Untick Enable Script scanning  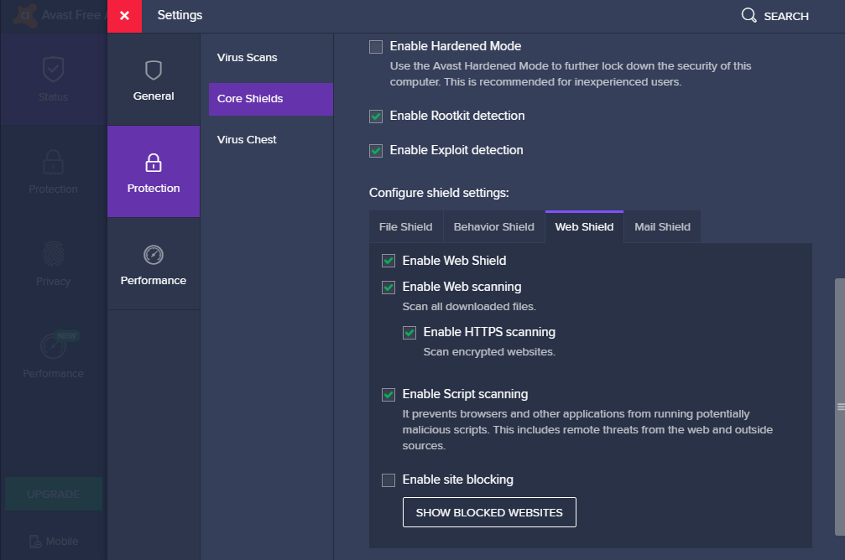pos(389,395)
